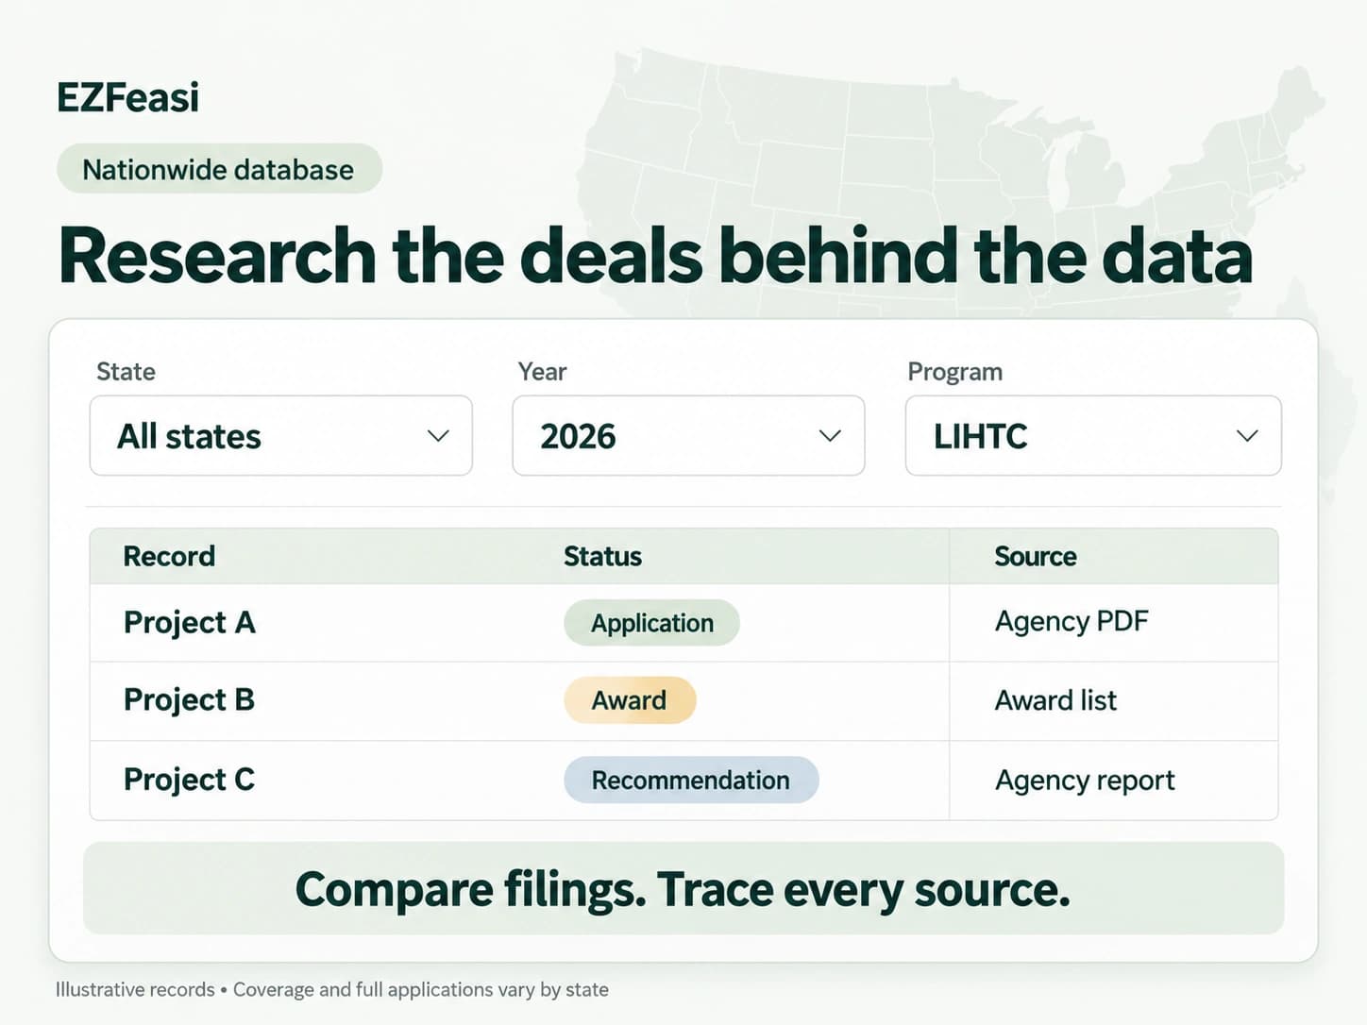Click the Record column header
The width and height of the screenshot is (1367, 1025).
click(x=169, y=556)
